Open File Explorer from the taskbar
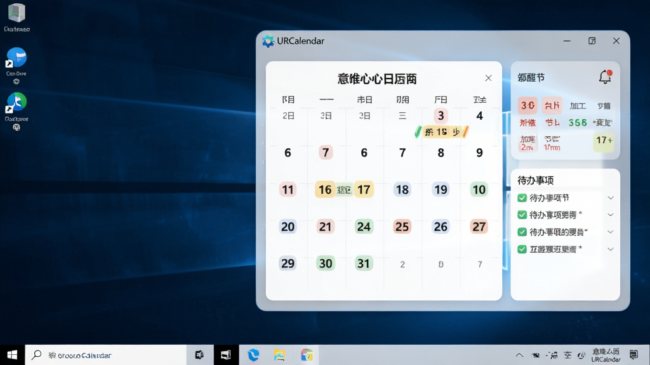Viewport: 650px width, 365px height. 279,355
